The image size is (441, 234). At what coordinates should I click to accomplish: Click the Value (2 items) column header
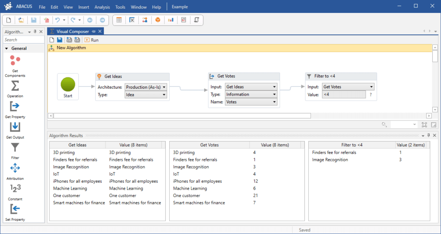point(410,145)
